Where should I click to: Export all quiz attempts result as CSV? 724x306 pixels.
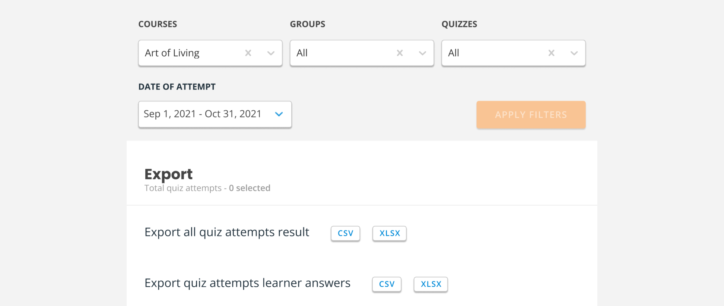345,233
